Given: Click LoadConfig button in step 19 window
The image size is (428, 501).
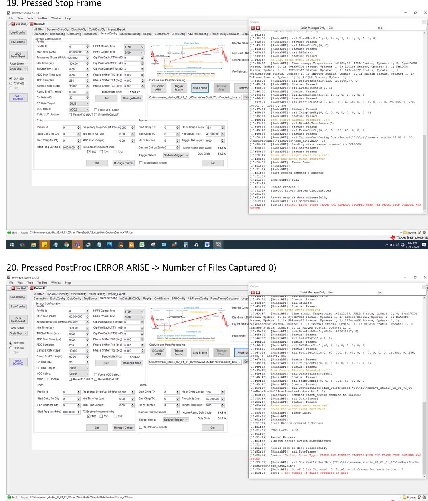Looking at the screenshot, I should point(18,32).
